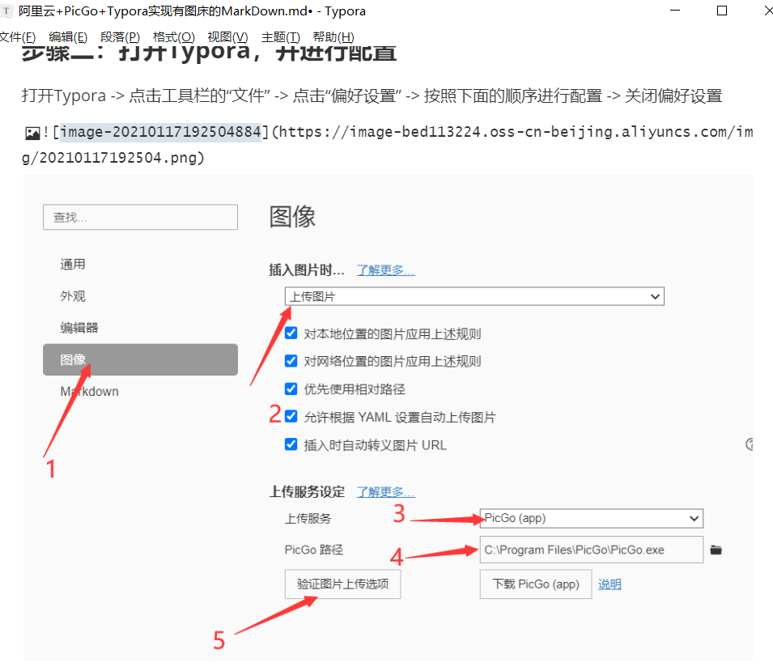Toggle 插入时自动转义图片 URL checkbox

coord(291,444)
